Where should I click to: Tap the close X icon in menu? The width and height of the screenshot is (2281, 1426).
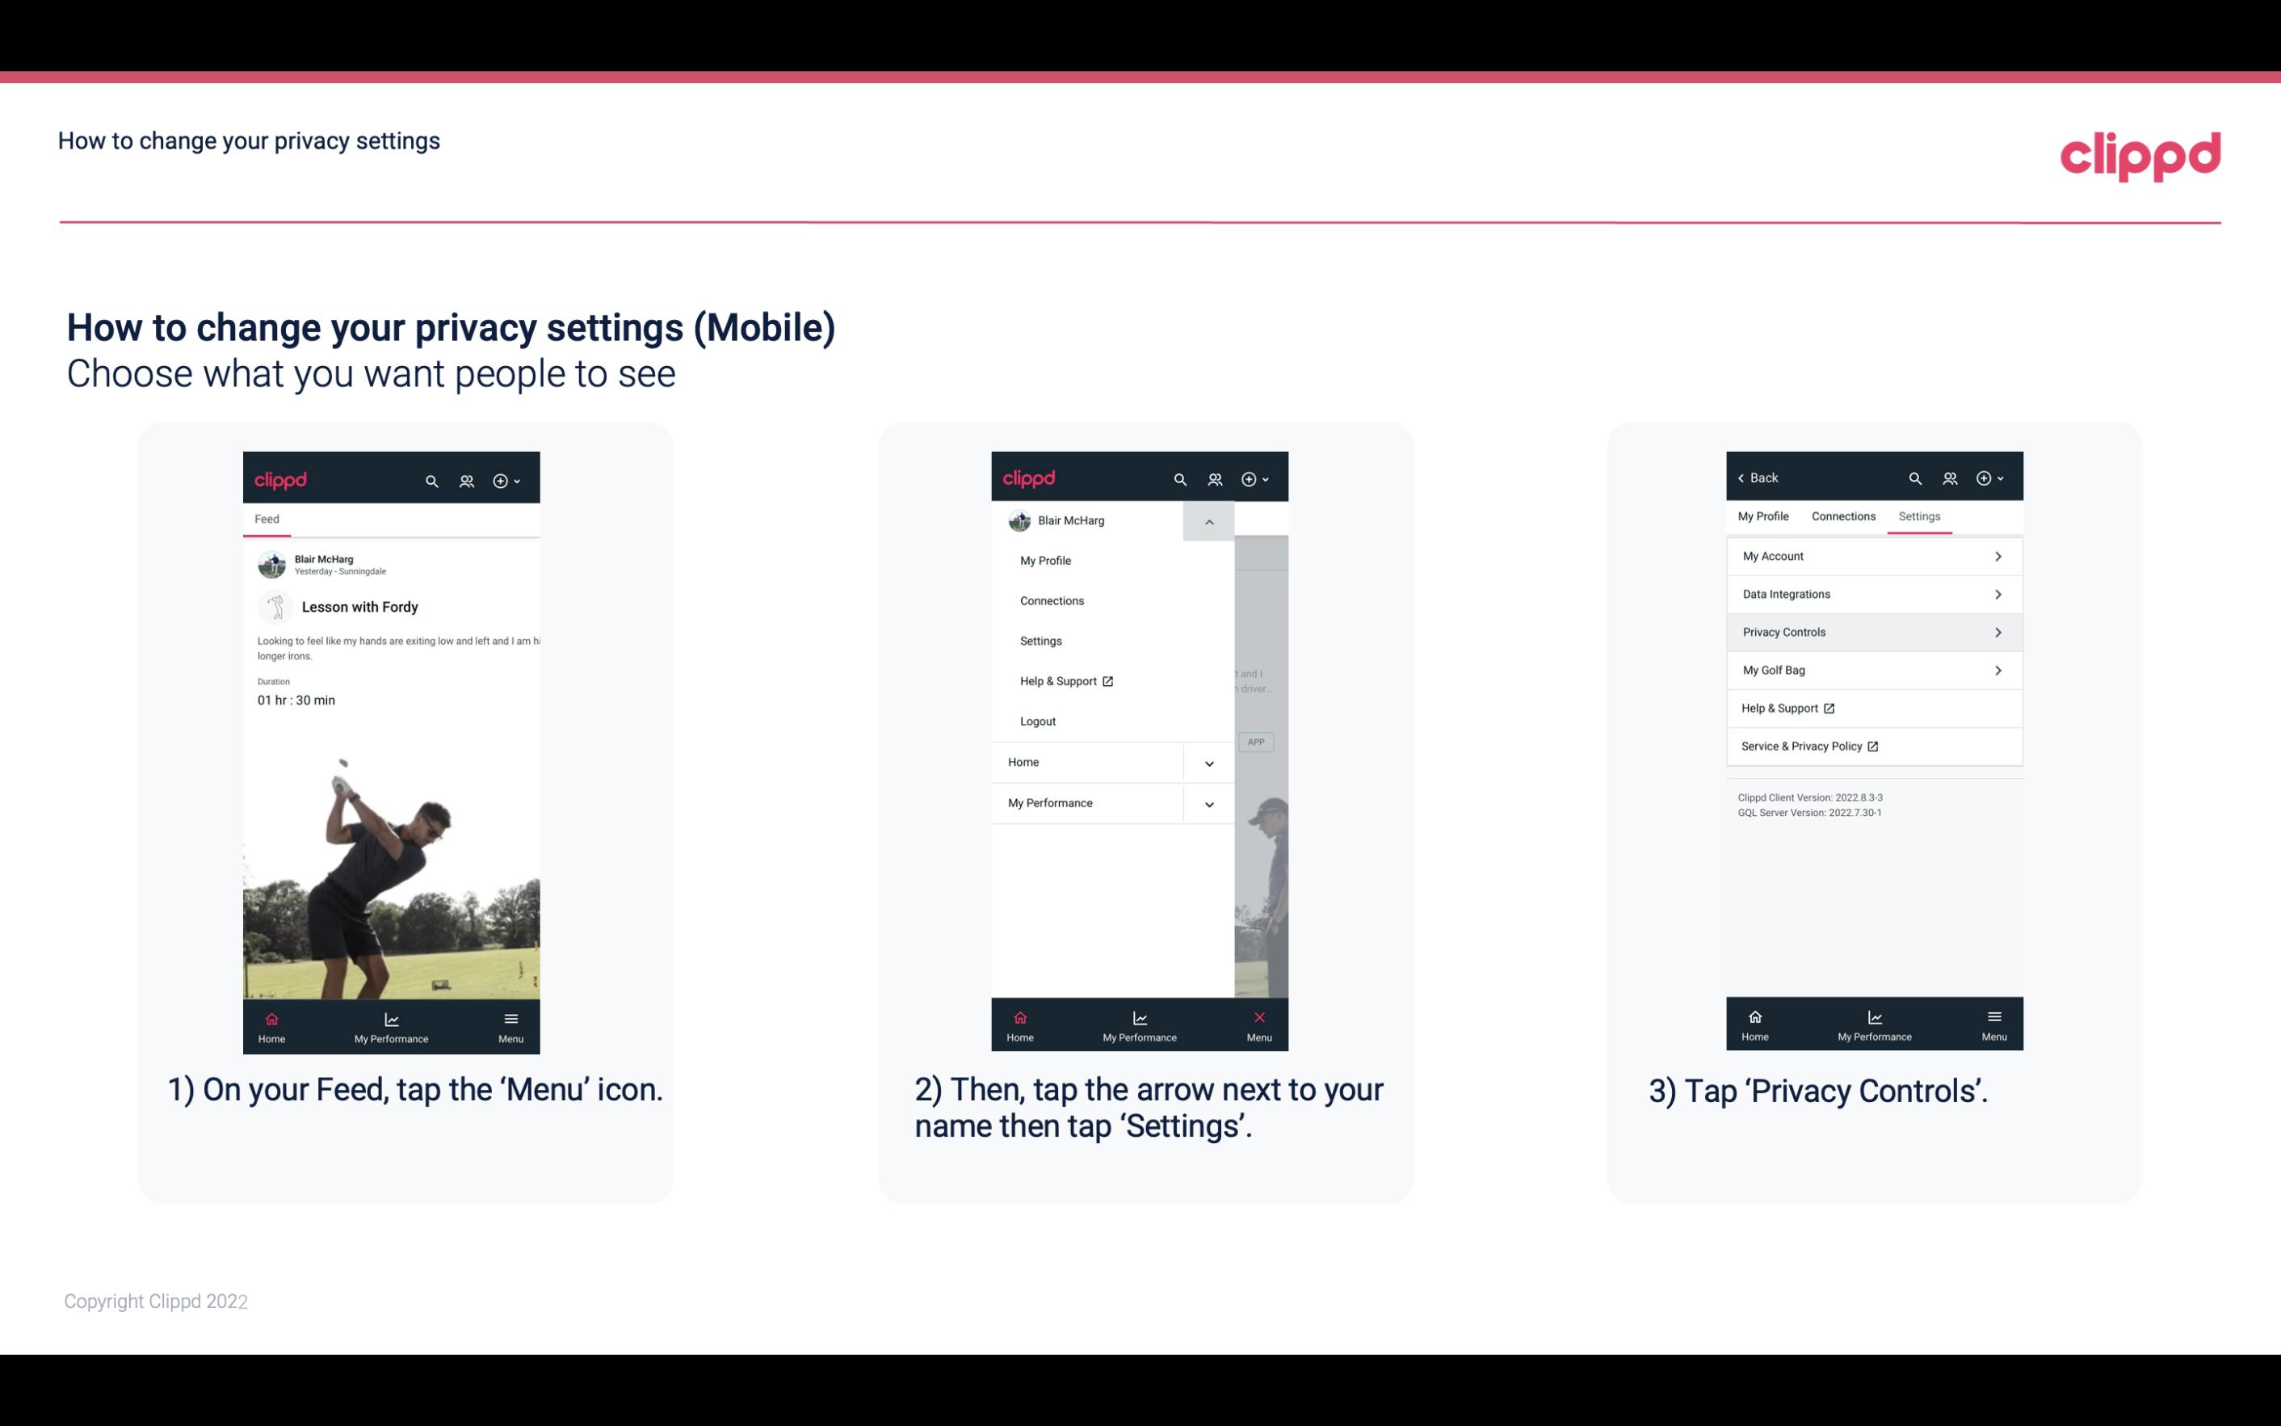pyautogui.click(x=1258, y=1017)
